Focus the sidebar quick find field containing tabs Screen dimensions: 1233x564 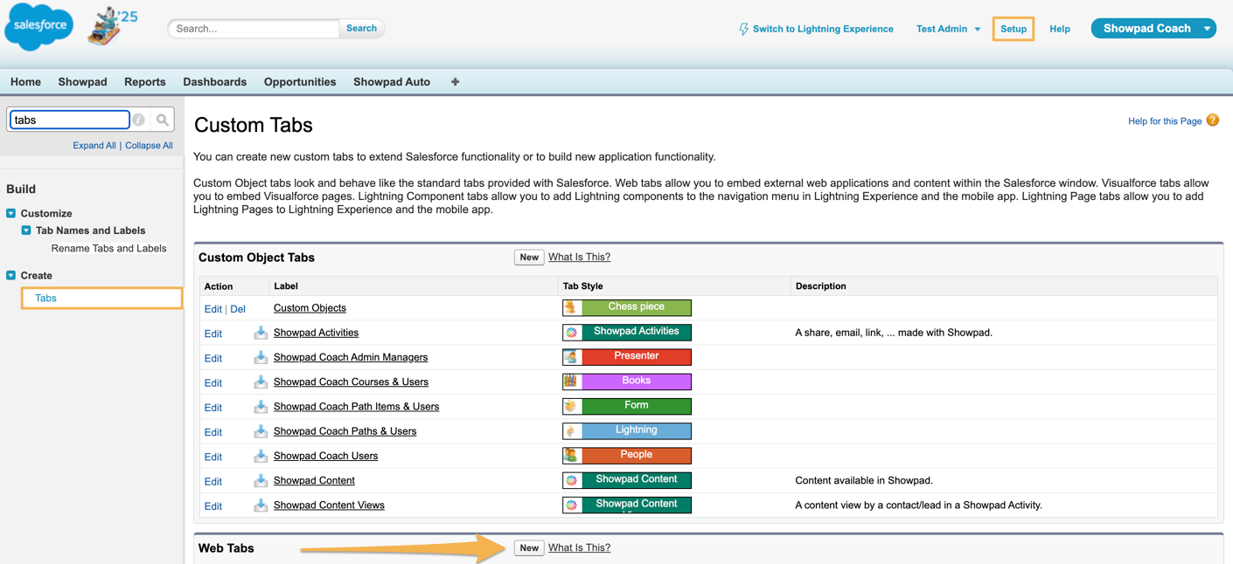pos(70,120)
